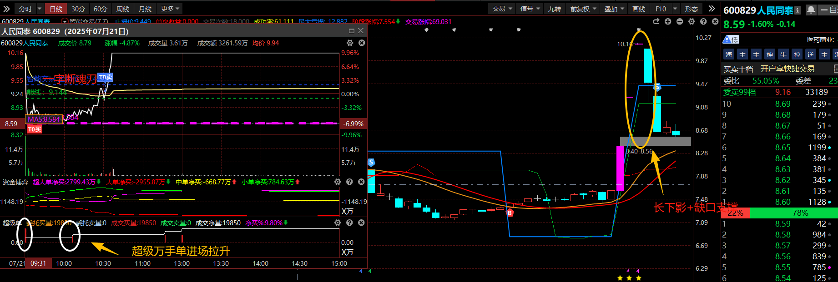This screenshot has width=838, height=282.
Task: Open the alert bell icon
Action: 811,10
